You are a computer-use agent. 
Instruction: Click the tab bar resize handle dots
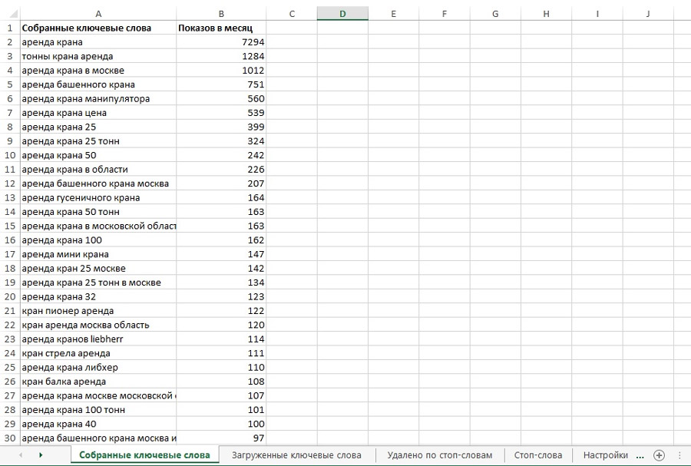(679, 455)
